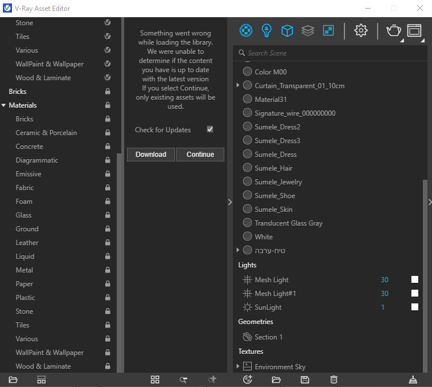The image size is (432, 387).
Task: Uncheck the Check for Updates checkbox
Action: pyautogui.click(x=210, y=130)
